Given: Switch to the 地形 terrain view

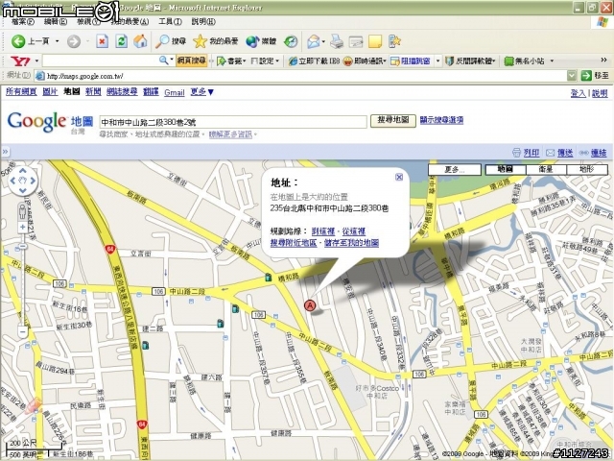Looking at the screenshot, I should (586, 169).
